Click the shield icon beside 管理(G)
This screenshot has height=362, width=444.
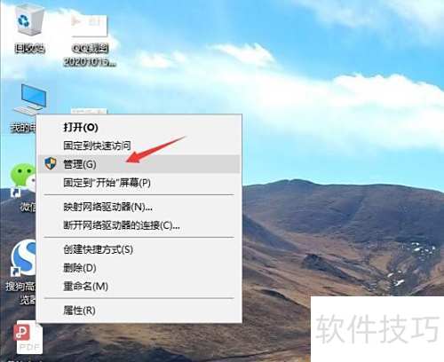[51, 163]
